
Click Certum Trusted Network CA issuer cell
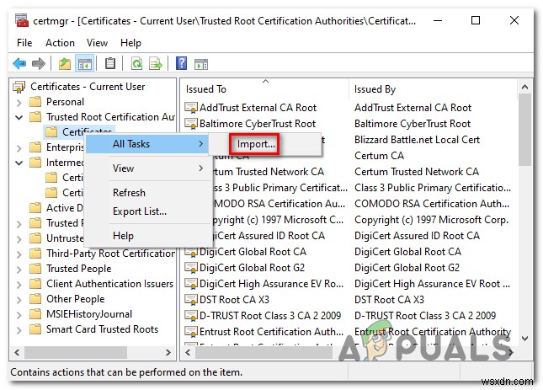pos(417,172)
